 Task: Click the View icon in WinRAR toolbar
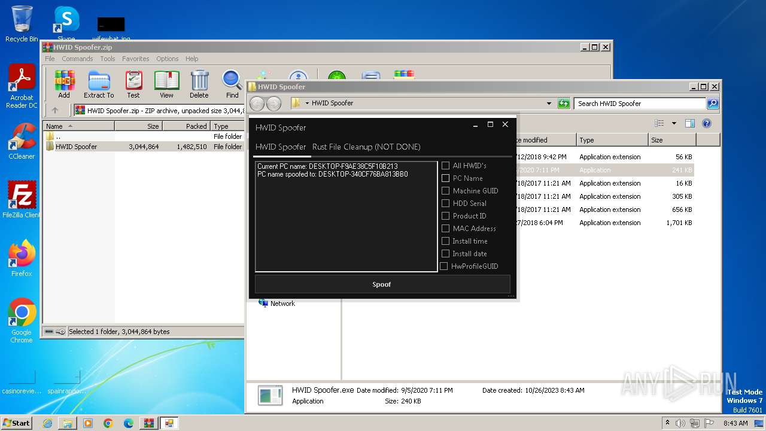point(166,84)
